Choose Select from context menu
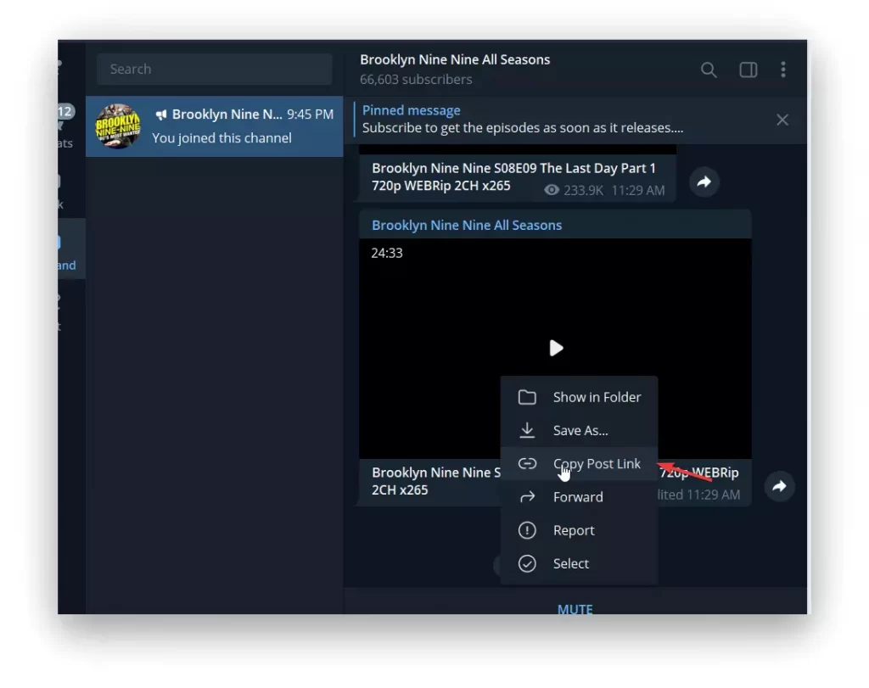 coord(579,563)
